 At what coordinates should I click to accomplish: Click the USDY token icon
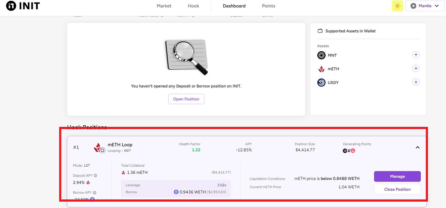321,82
